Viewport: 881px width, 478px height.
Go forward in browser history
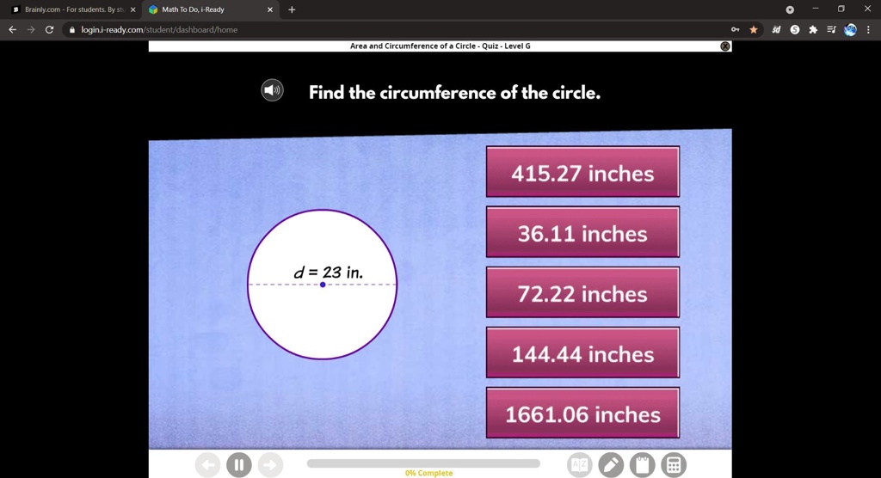click(x=31, y=30)
